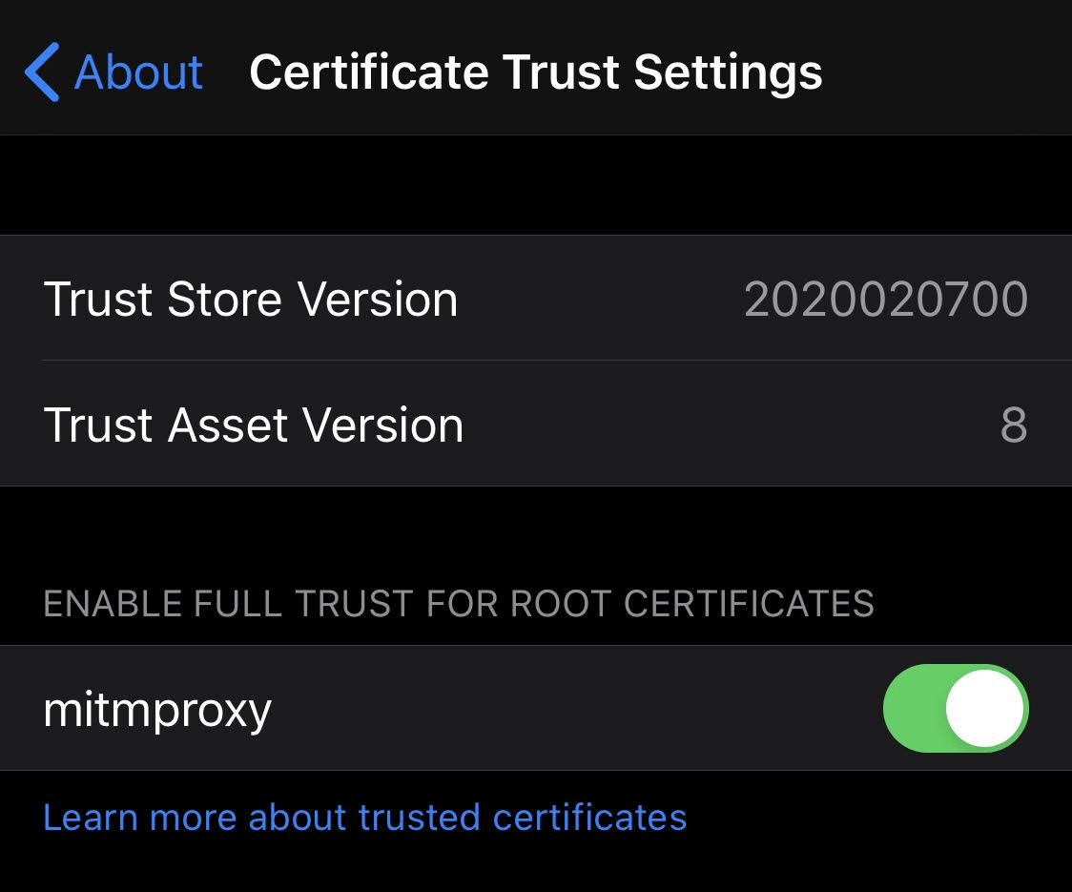Viewport: 1072px width, 892px height.
Task: Disable full trust for mitmproxy
Action: pyautogui.click(x=955, y=708)
